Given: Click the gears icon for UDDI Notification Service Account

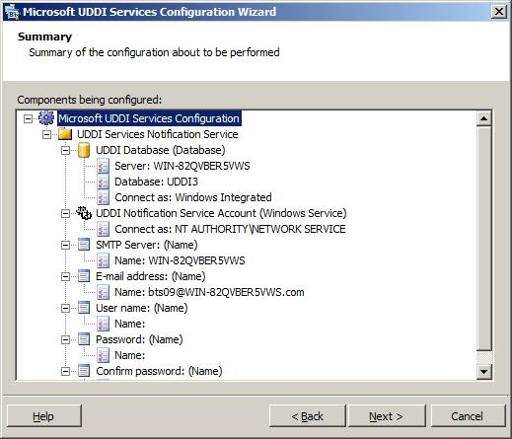Looking at the screenshot, I should (x=84, y=213).
